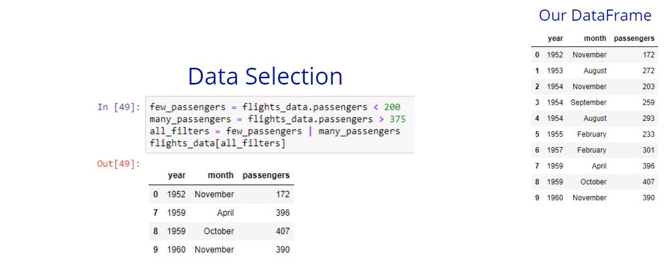
Task: Click the "Our DataFrame" title
Action: click(595, 16)
